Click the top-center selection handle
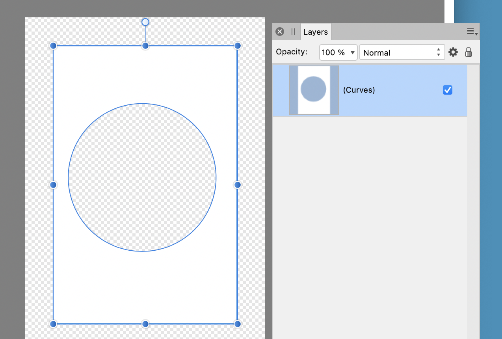502x339 pixels. point(145,46)
